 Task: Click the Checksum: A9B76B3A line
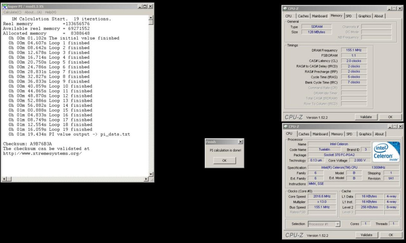27,144
